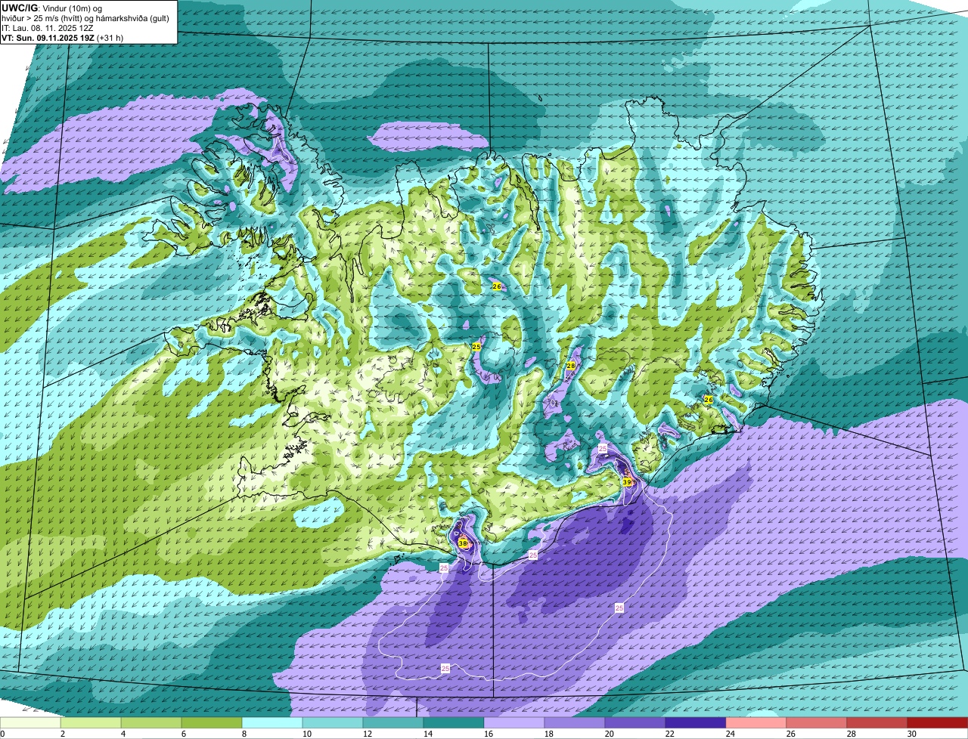
Task: Select the 4–6 m/s light green swatch
Action: 151,723
